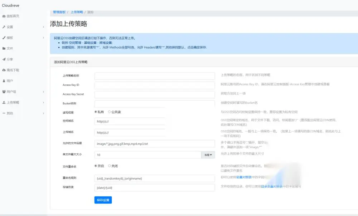Click the folder files icon

(4, 48)
